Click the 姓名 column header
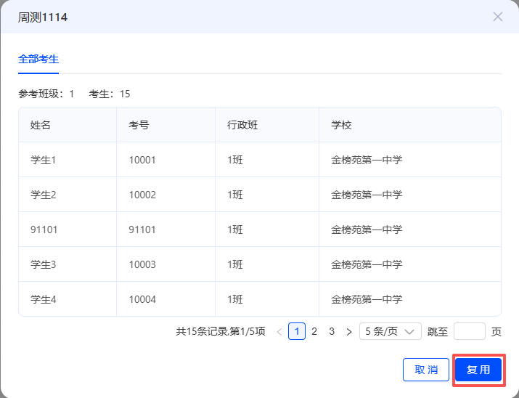Screen dimensions: 519x398 click(41, 125)
